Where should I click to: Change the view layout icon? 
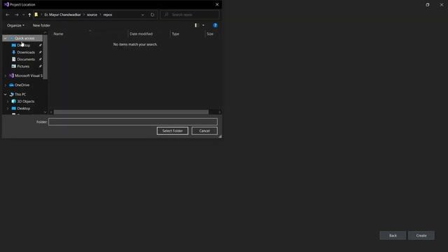pyautogui.click(x=197, y=25)
